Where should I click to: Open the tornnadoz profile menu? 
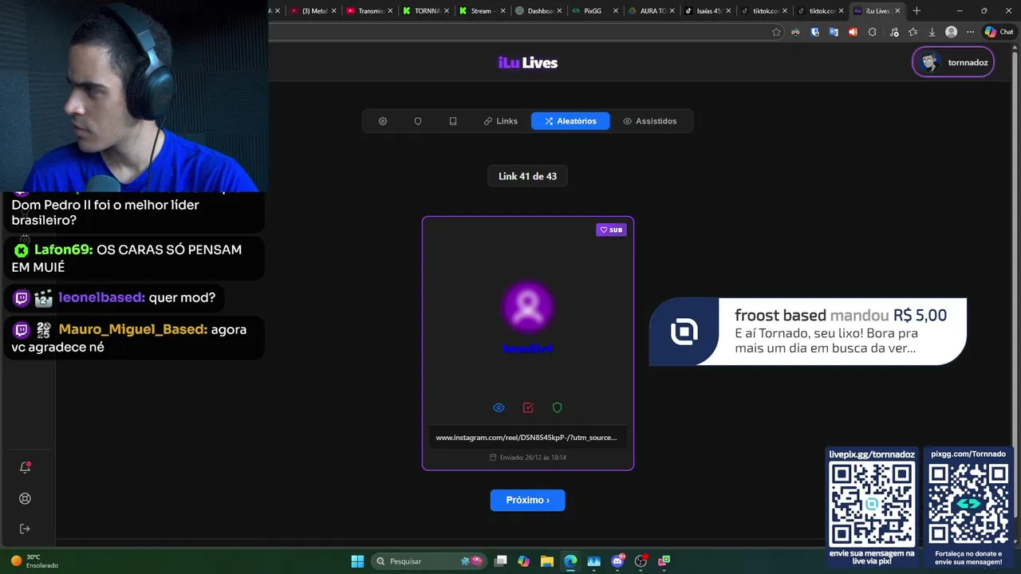[953, 62]
